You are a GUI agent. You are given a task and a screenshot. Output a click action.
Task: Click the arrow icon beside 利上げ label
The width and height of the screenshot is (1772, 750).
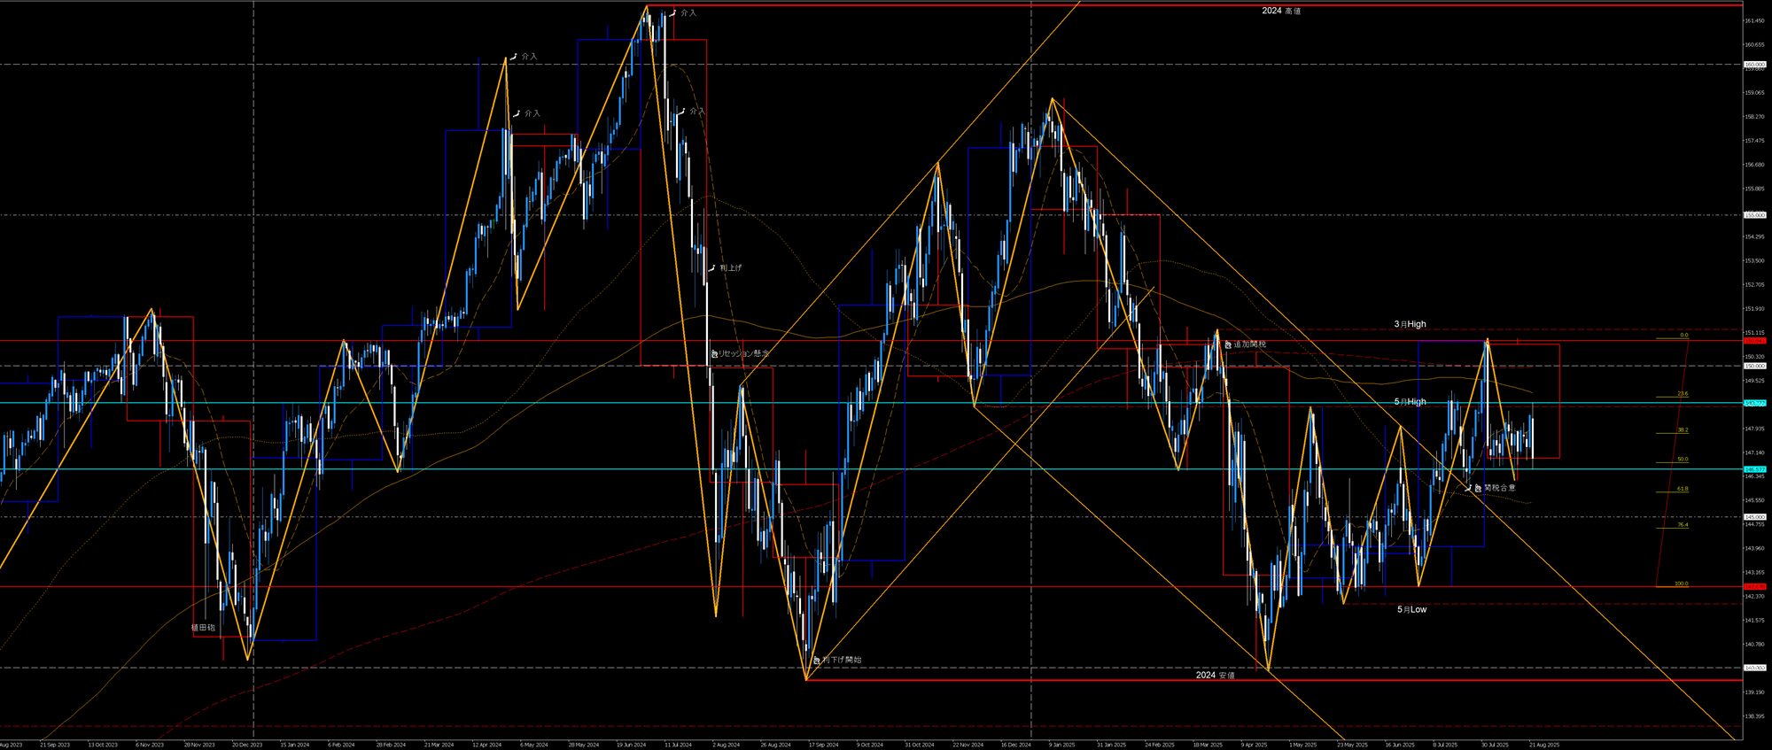pyautogui.click(x=711, y=267)
